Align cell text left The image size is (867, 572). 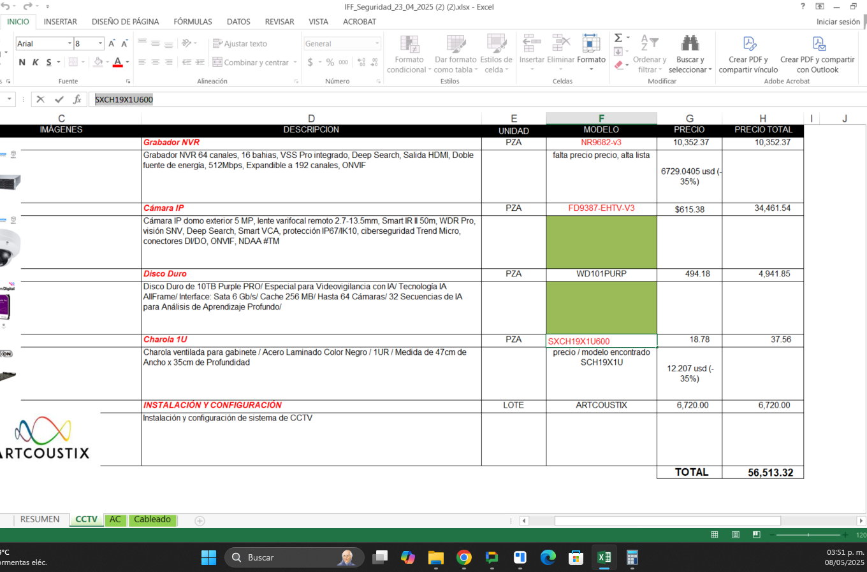tap(142, 62)
